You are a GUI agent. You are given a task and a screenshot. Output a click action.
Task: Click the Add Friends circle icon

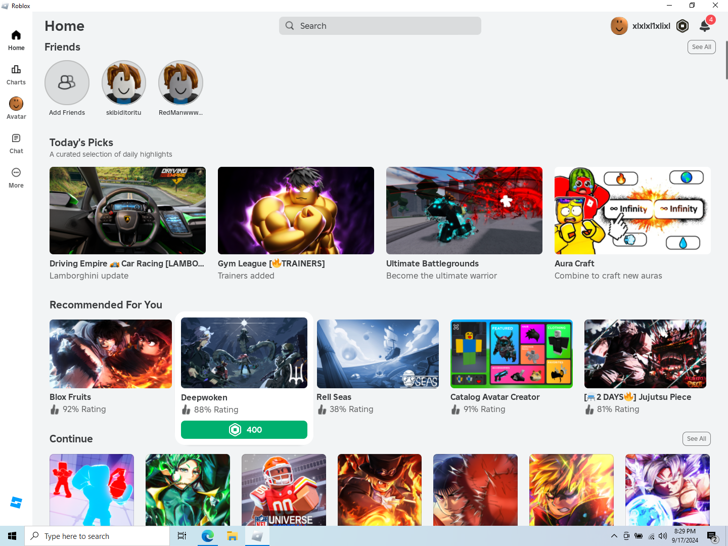coord(67,82)
